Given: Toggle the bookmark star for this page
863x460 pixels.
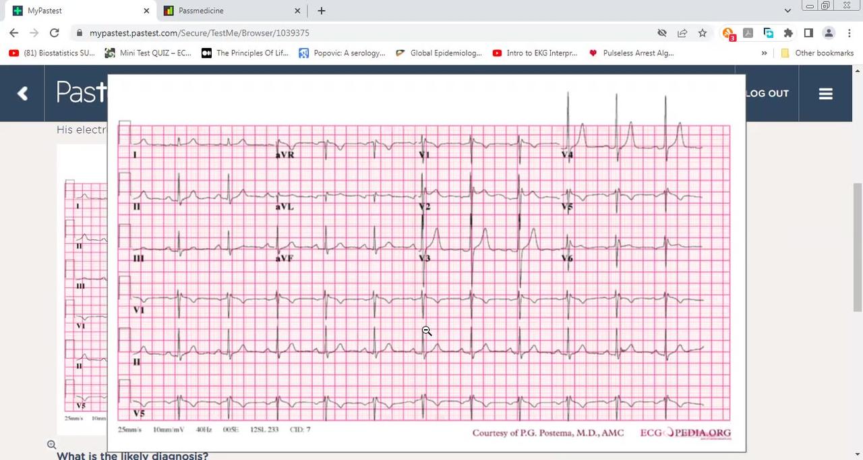Looking at the screenshot, I should [x=702, y=32].
